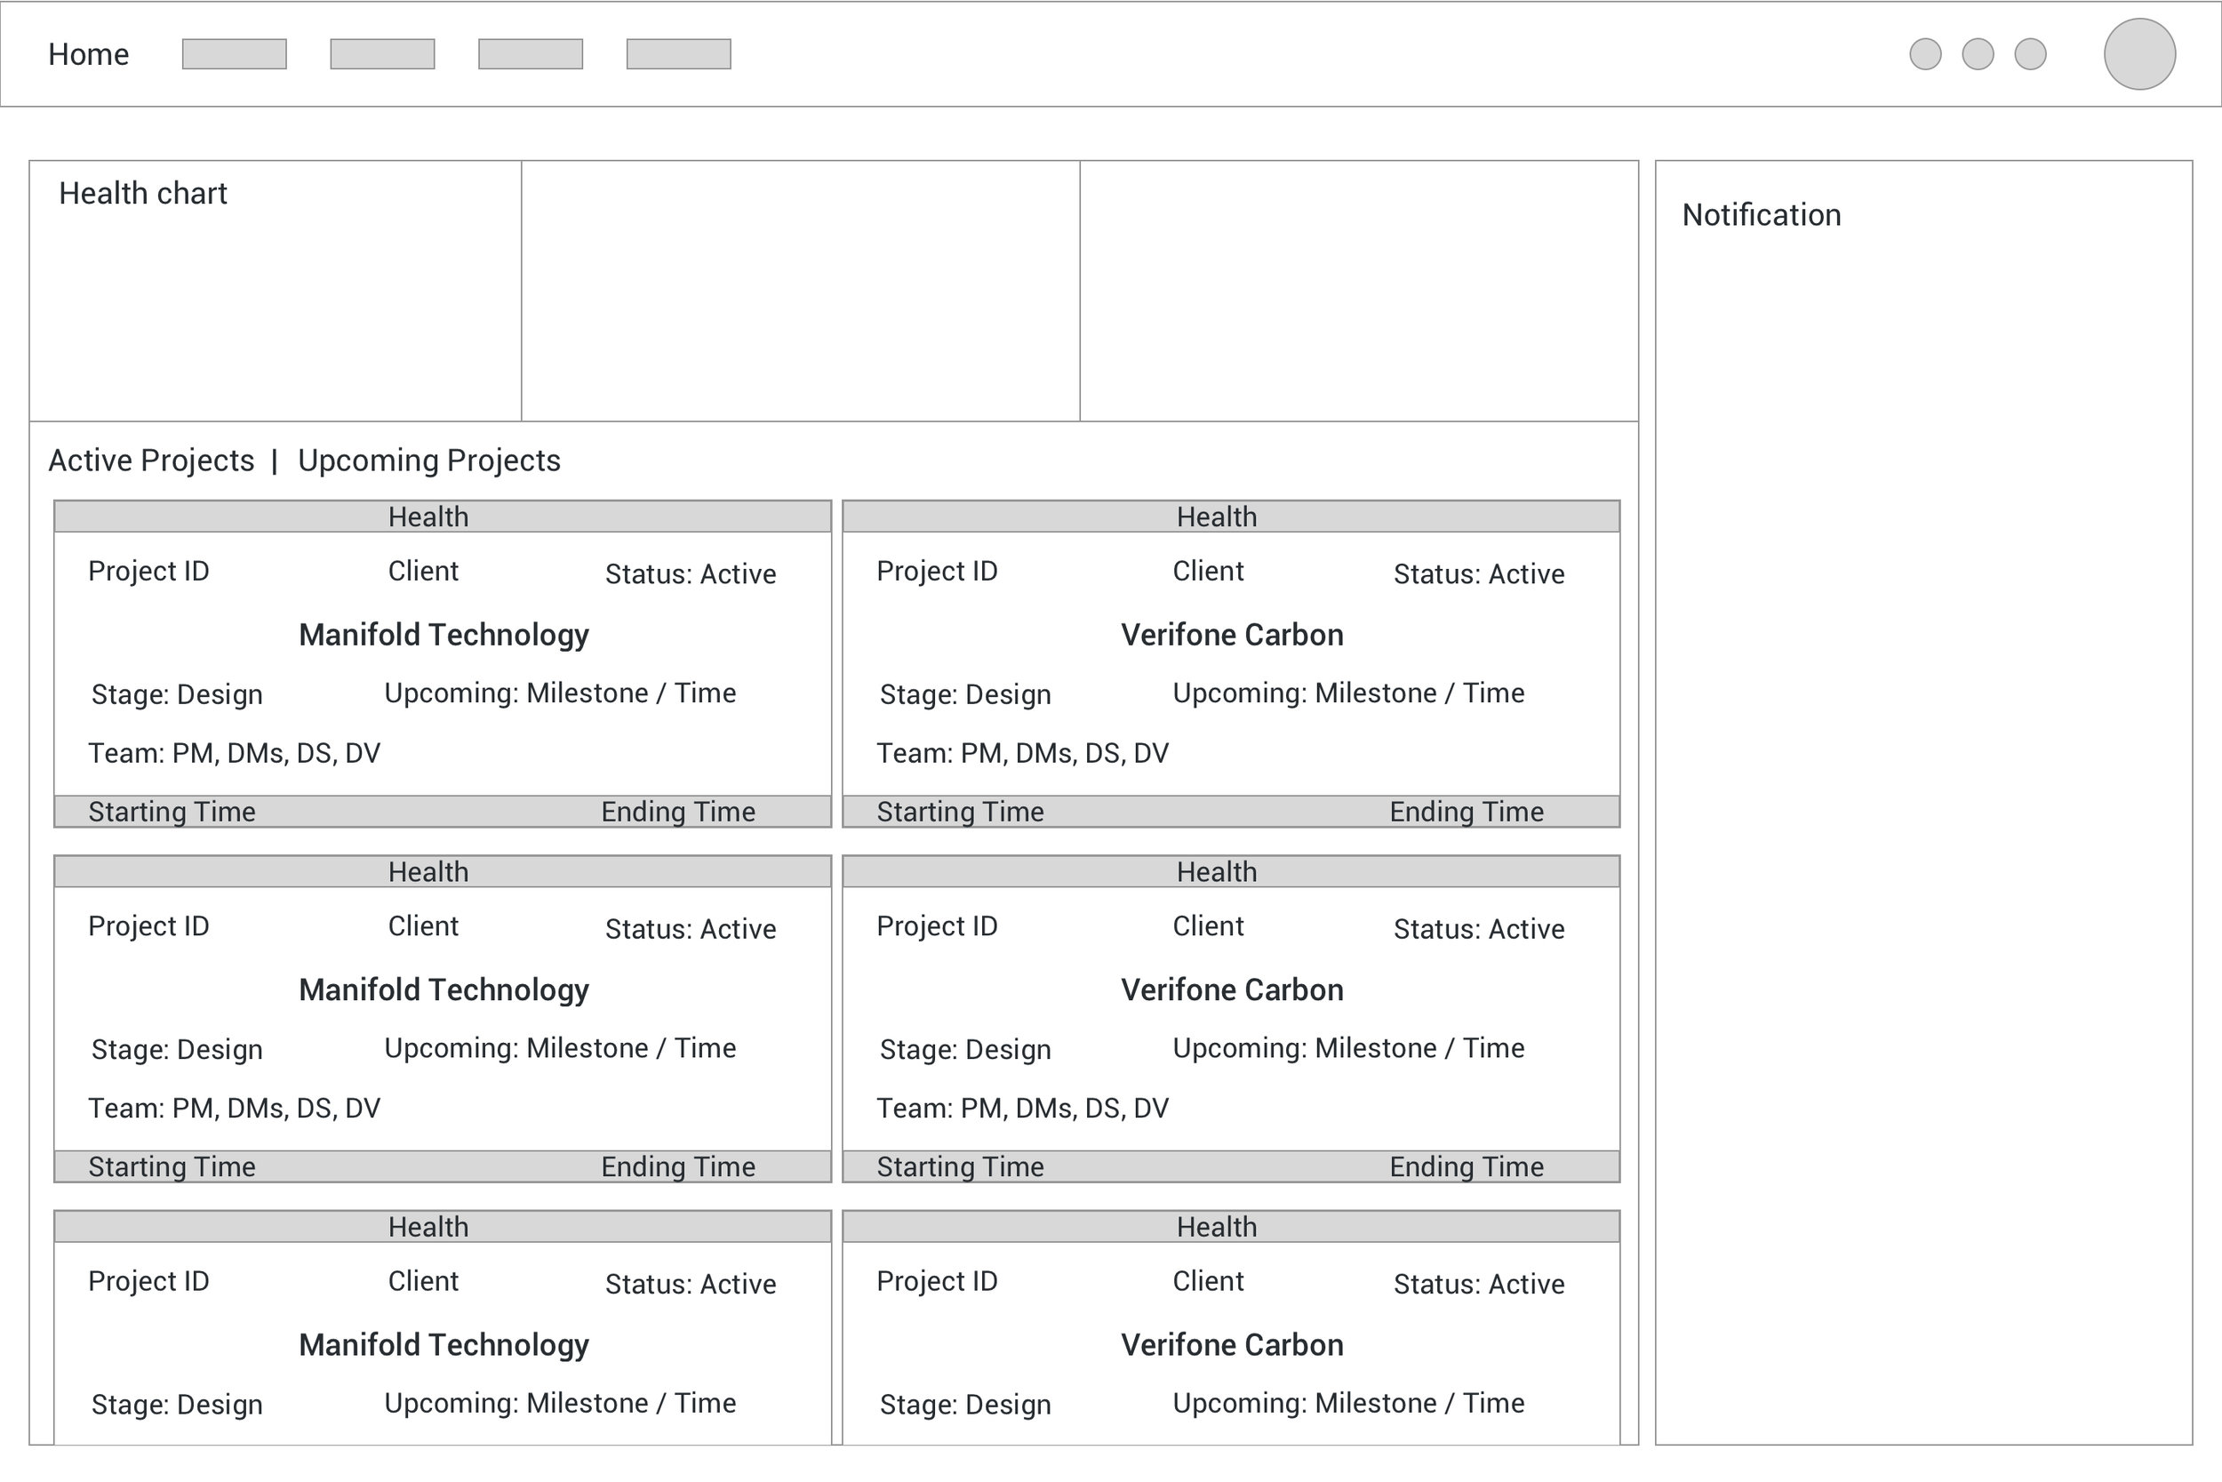Click Health bar on second-row Manifold Technology card
The image size is (2222, 1482).
pos(444,871)
